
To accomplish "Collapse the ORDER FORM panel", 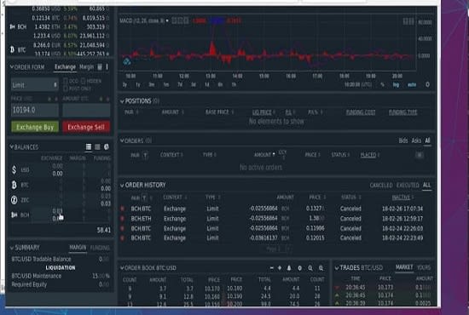I will (x=12, y=67).
